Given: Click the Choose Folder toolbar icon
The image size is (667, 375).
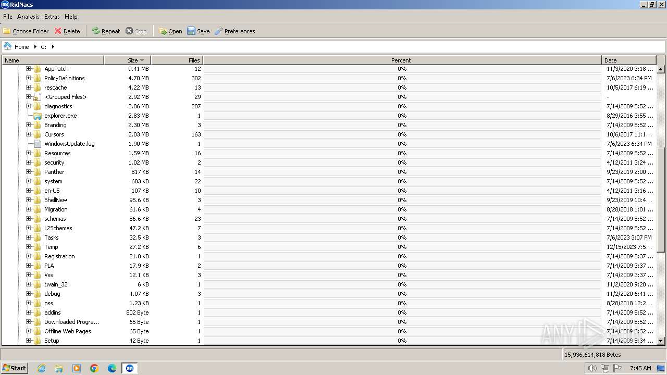Looking at the screenshot, I should (x=7, y=31).
